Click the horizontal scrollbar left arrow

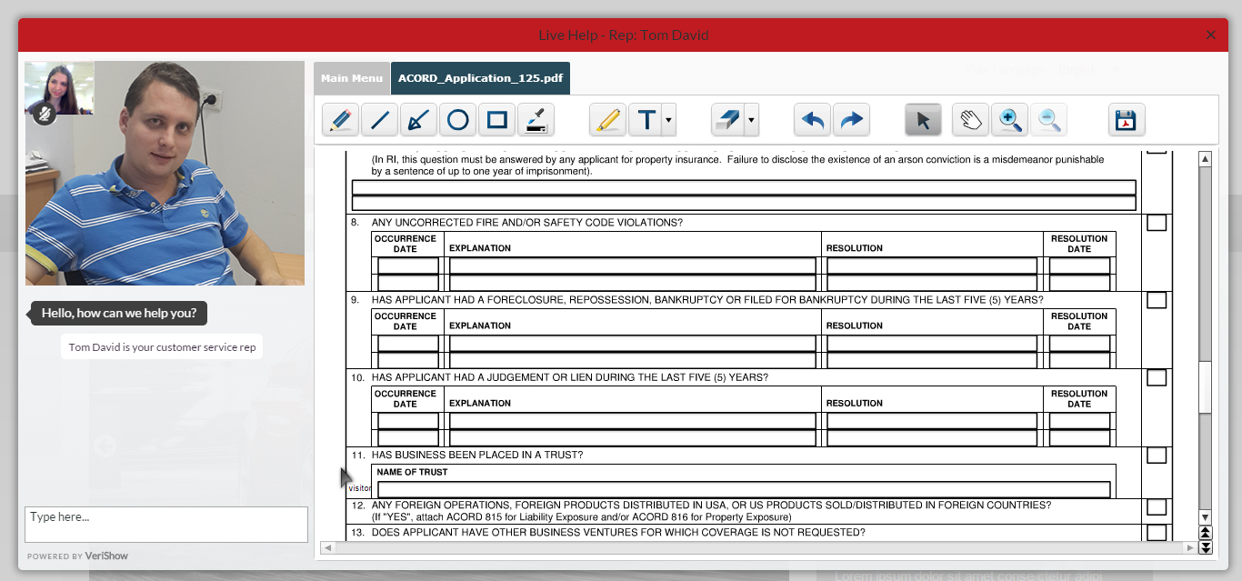click(x=327, y=548)
